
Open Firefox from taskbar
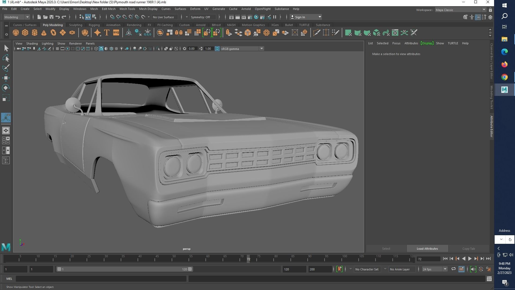[x=504, y=64]
